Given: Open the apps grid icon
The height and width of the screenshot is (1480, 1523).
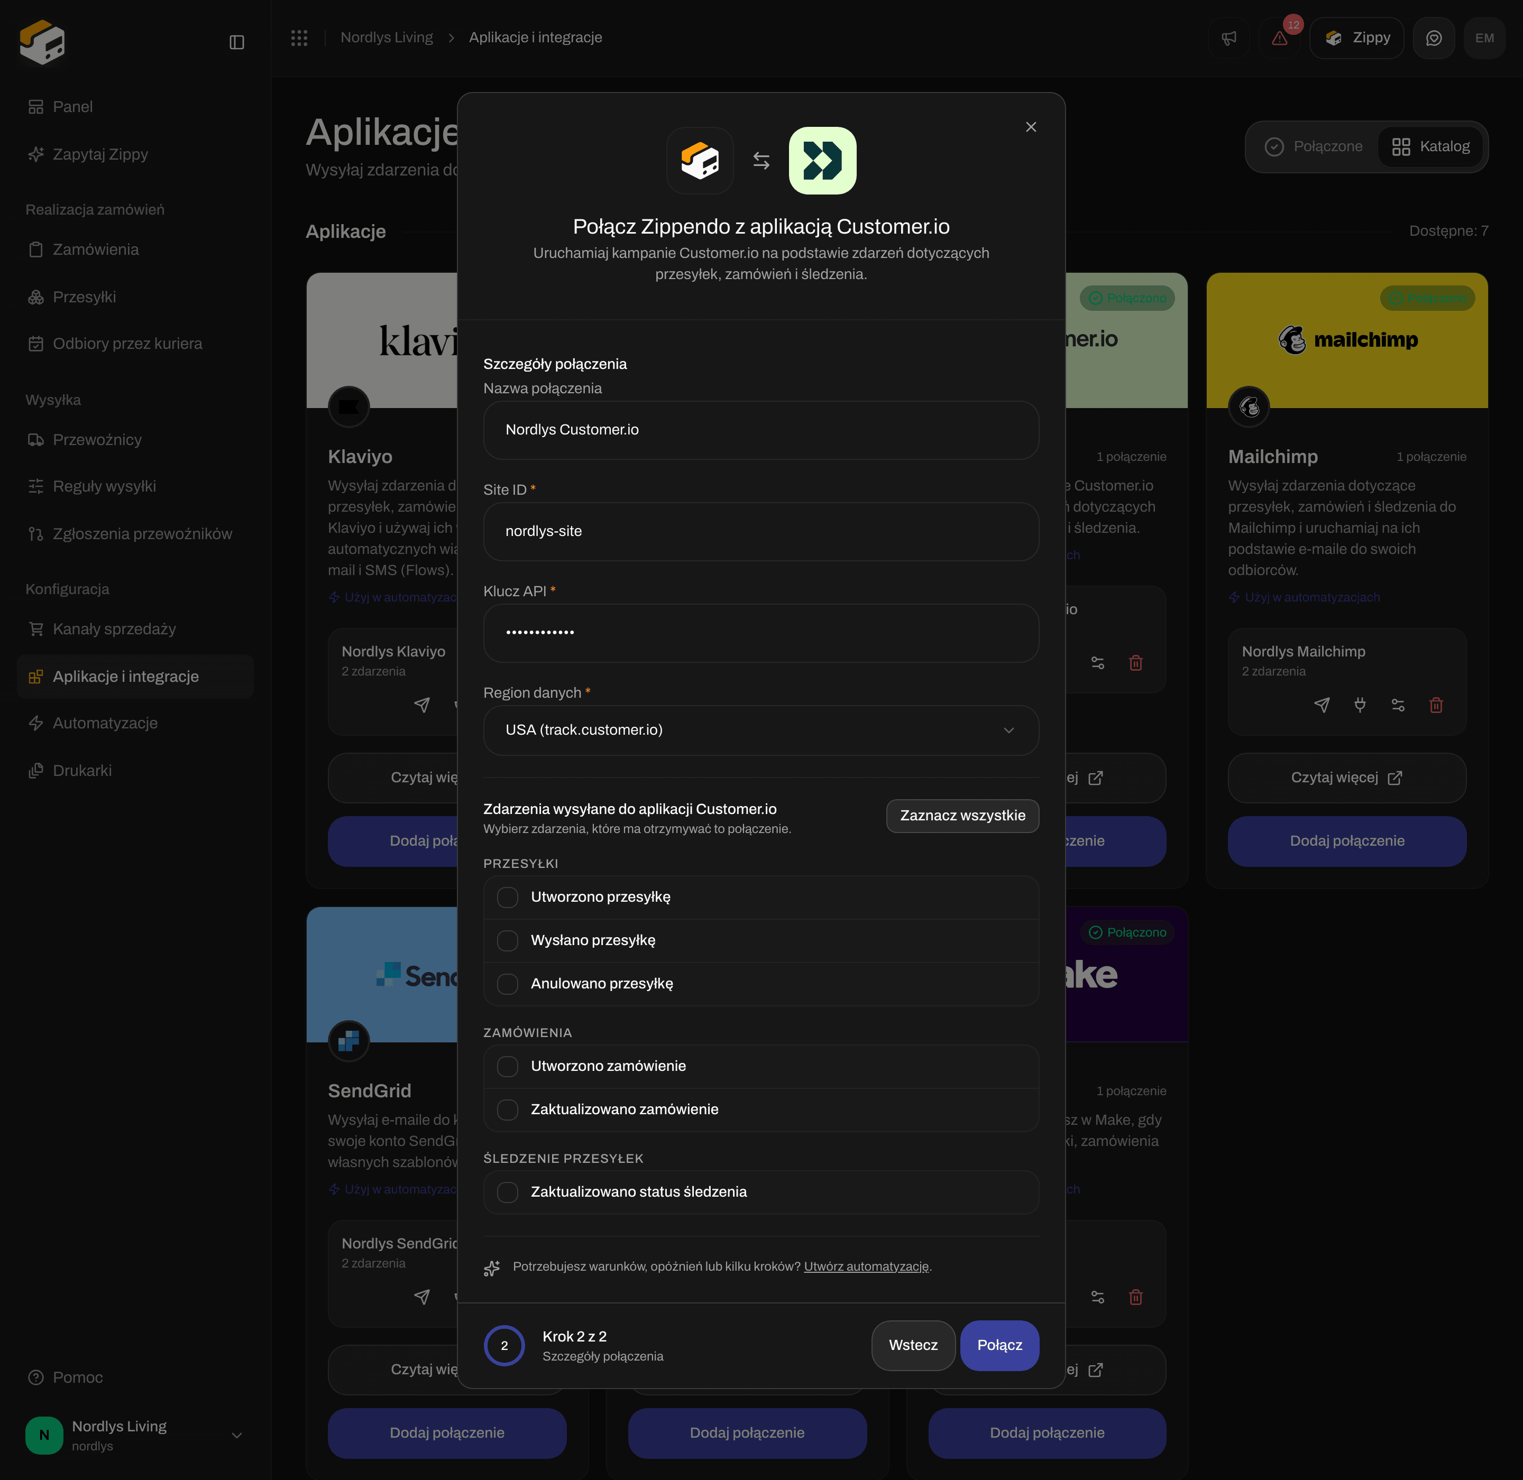Looking at the screenshot, I should (x=299, y=38).
